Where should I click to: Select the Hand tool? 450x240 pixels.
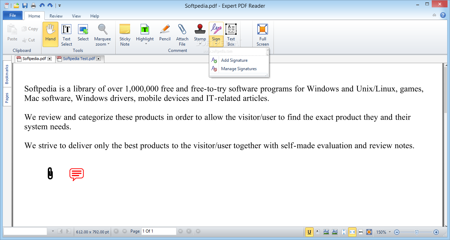point(50,34)
